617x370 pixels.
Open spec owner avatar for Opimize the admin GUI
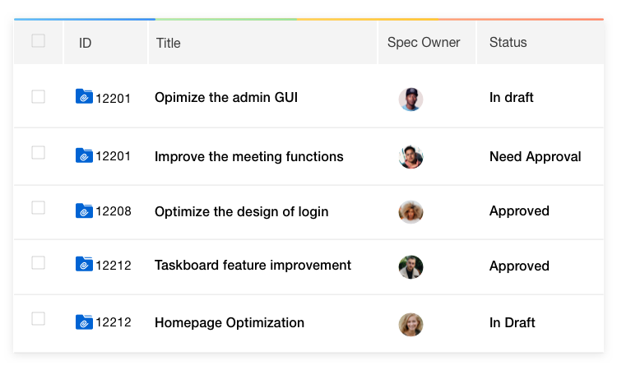click(x=411, y=99)
